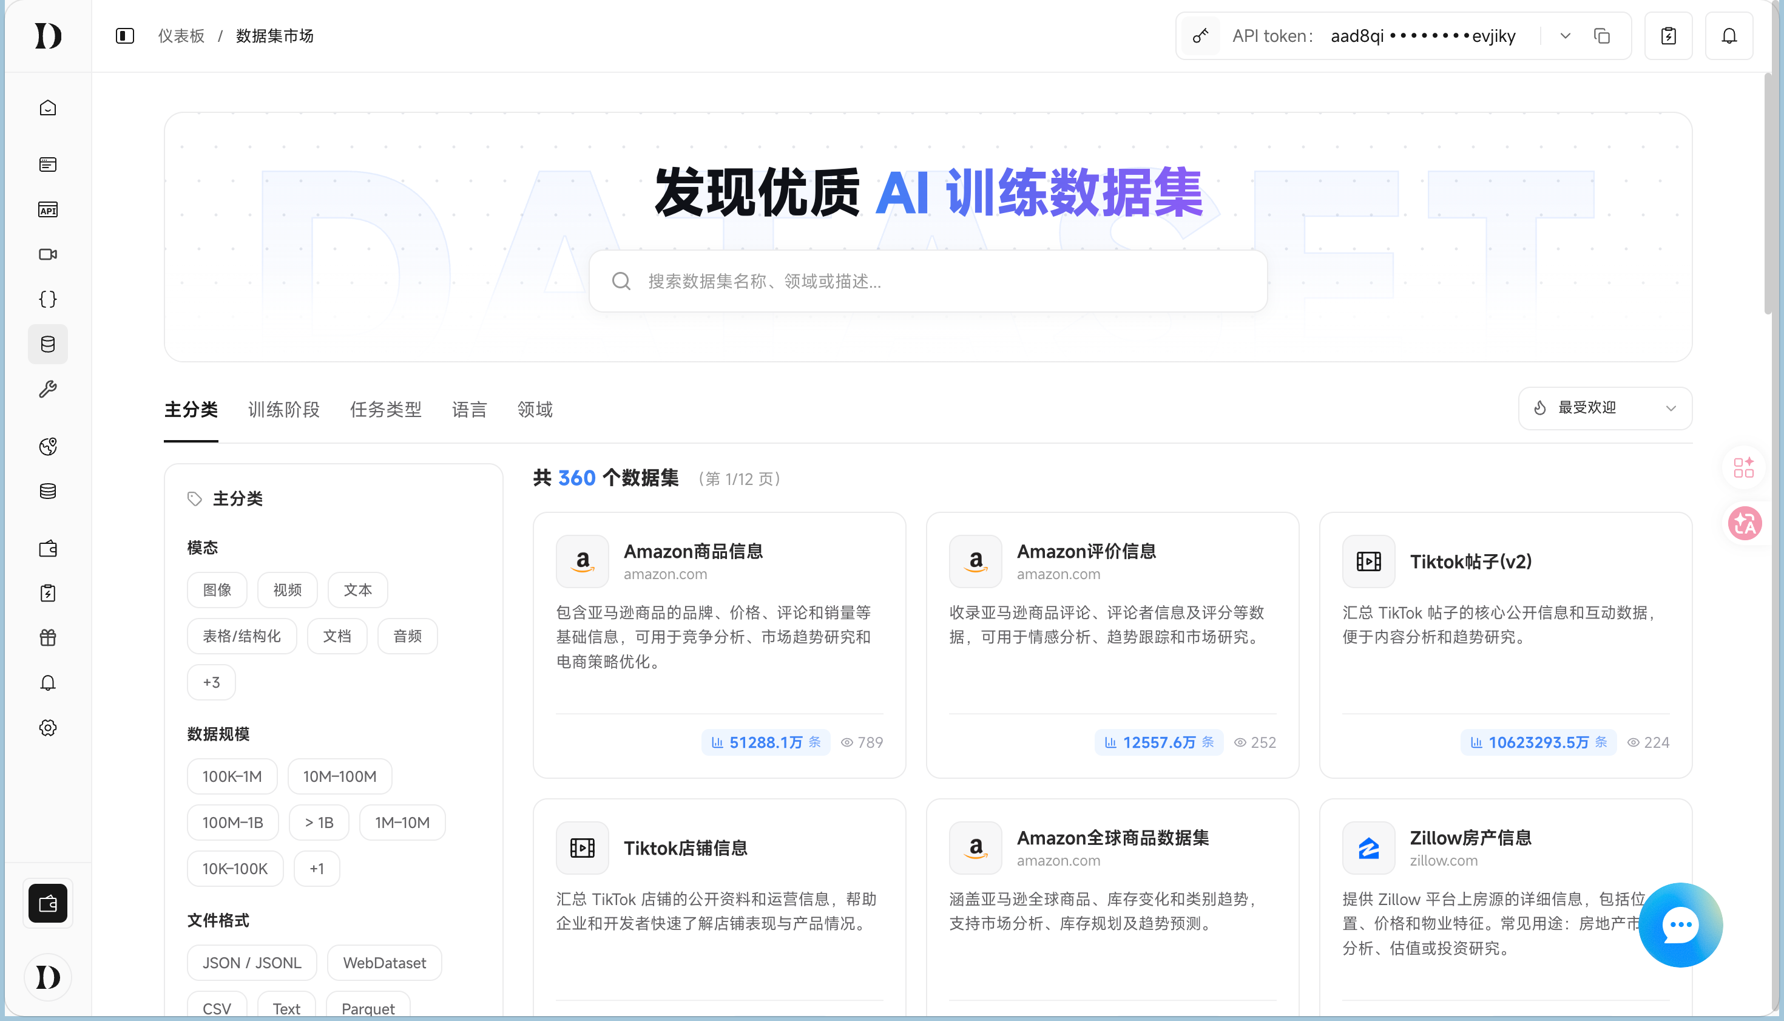Expand the API token dropdown arrow
Image resolution: width=1784 pixels, height=1021 pixels.
(x=1566, y=36)
